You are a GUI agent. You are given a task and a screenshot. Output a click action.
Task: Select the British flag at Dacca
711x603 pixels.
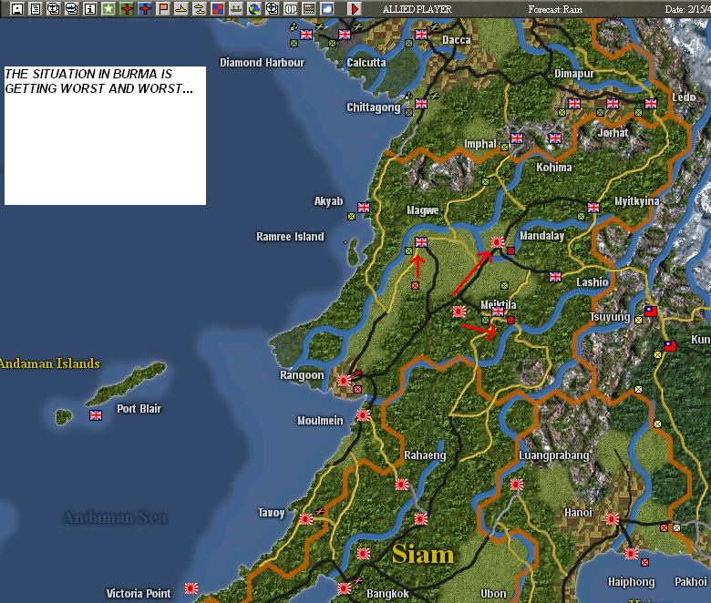pos(421,35)
